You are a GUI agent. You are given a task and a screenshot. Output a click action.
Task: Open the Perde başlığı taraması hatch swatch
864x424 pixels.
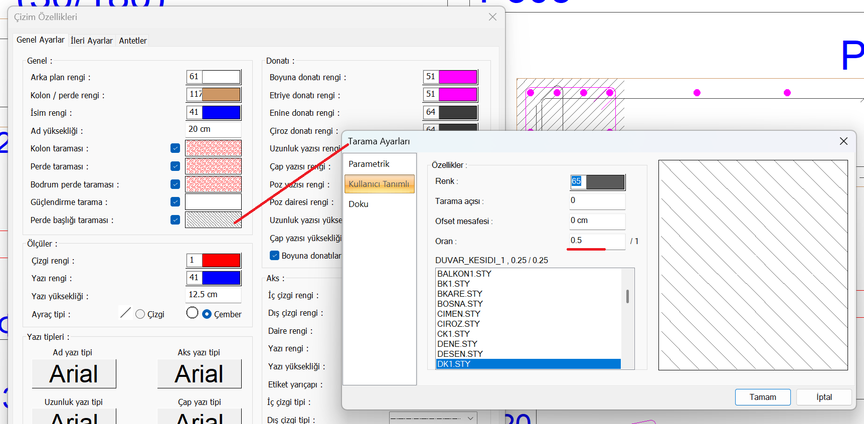tap(213, 220)
